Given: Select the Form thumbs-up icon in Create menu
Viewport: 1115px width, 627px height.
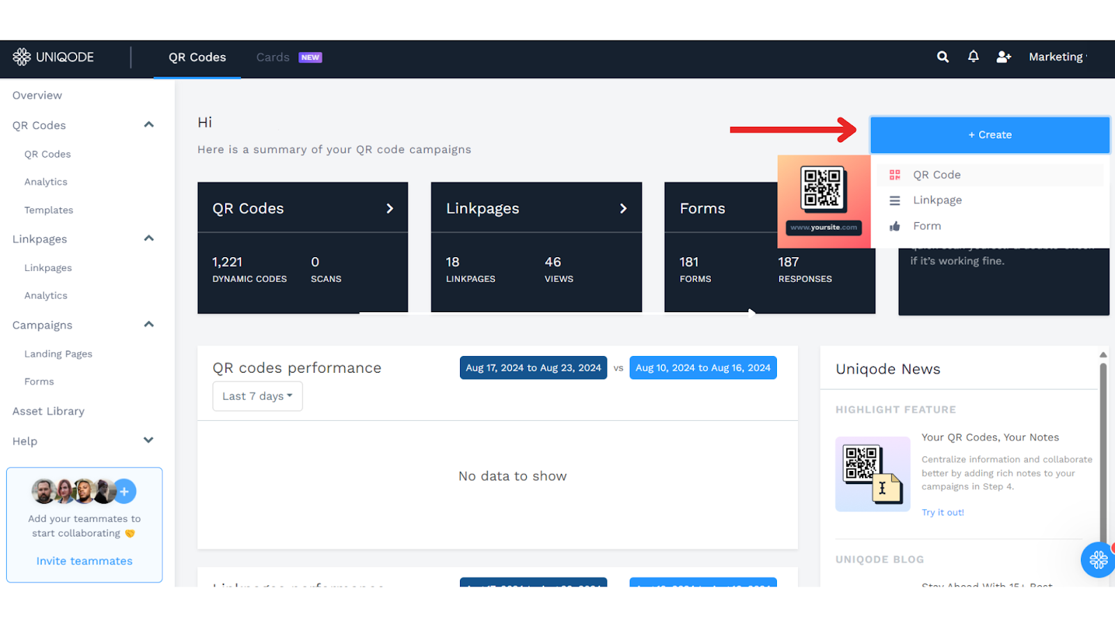Looking at the screenshot, I should [895, 226].
